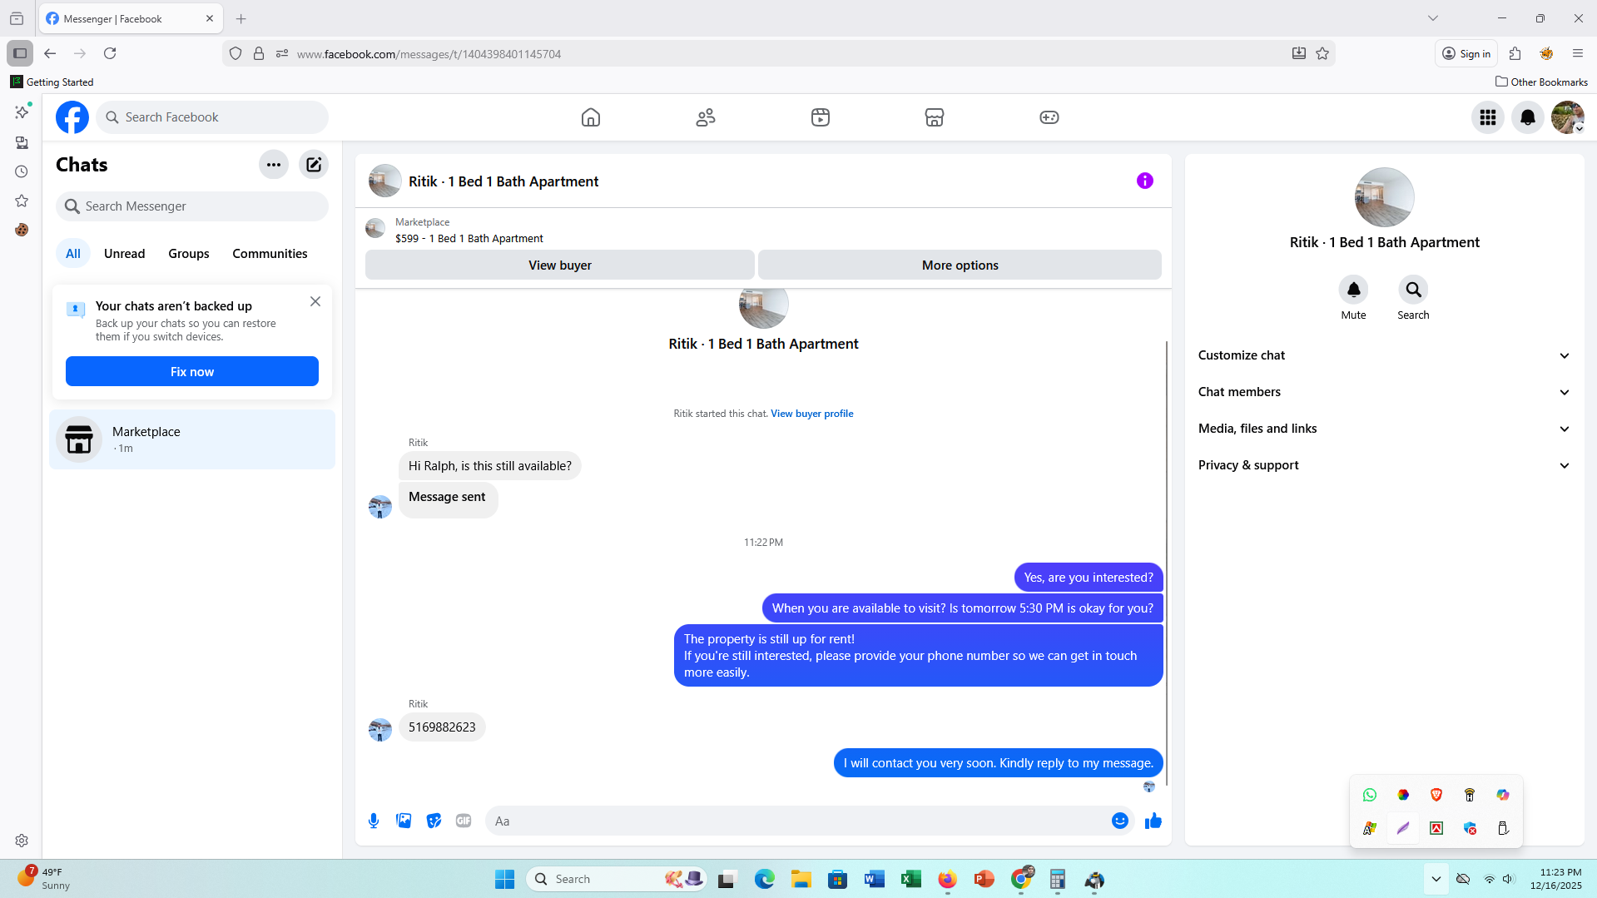Screen dimensions: 1597x898
Task: Open the emoji picker smiley icon
Action: tap(1120, 821)
